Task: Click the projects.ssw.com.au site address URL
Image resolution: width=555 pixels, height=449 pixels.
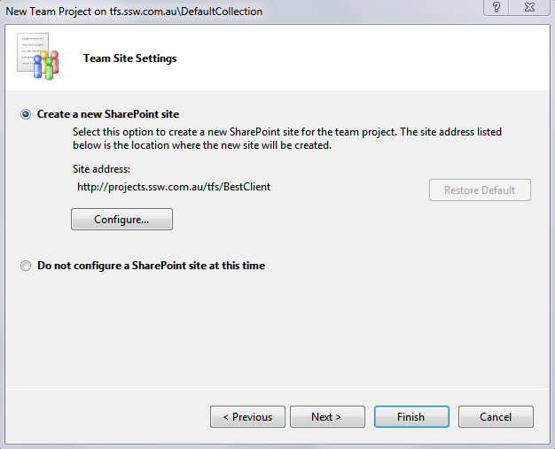Action: pyautogui.click(x=174, y=188)
